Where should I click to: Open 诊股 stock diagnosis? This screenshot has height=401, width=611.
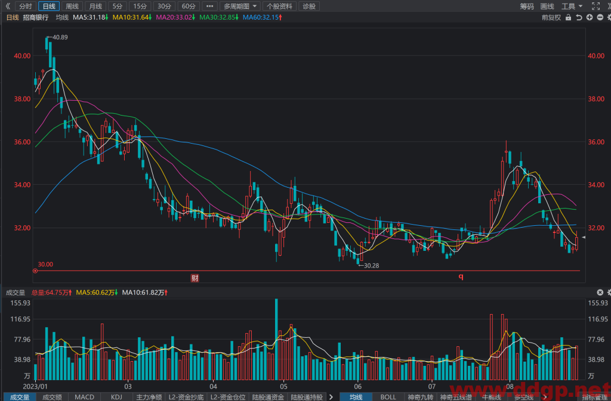(x=309, y=6)
